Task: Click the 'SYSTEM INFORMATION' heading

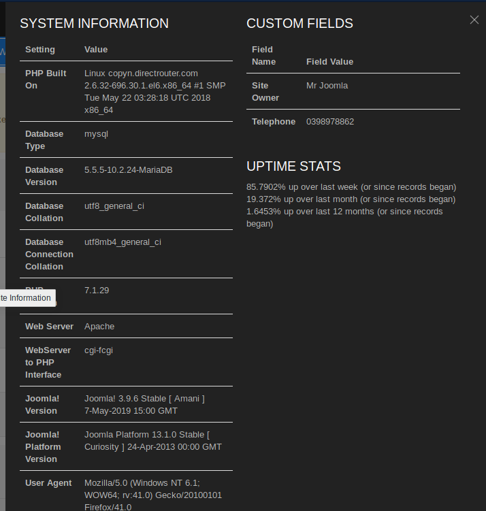Action: pyautogui.click(x=94, y=23)
